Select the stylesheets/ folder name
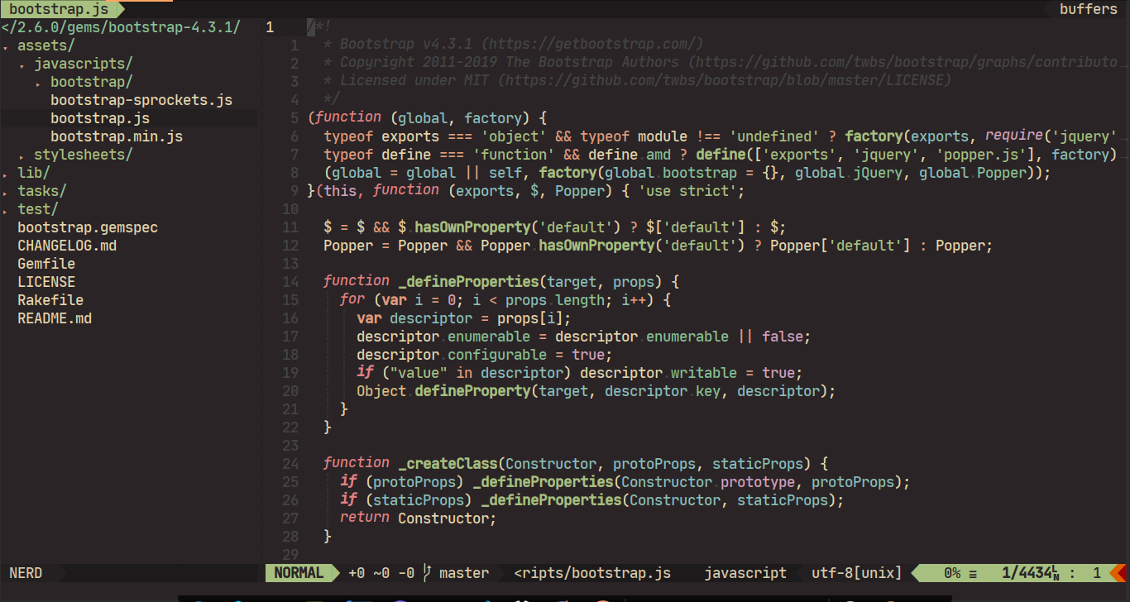The width and height of the screenshot is (1130, 602). [x=84, y=155]
